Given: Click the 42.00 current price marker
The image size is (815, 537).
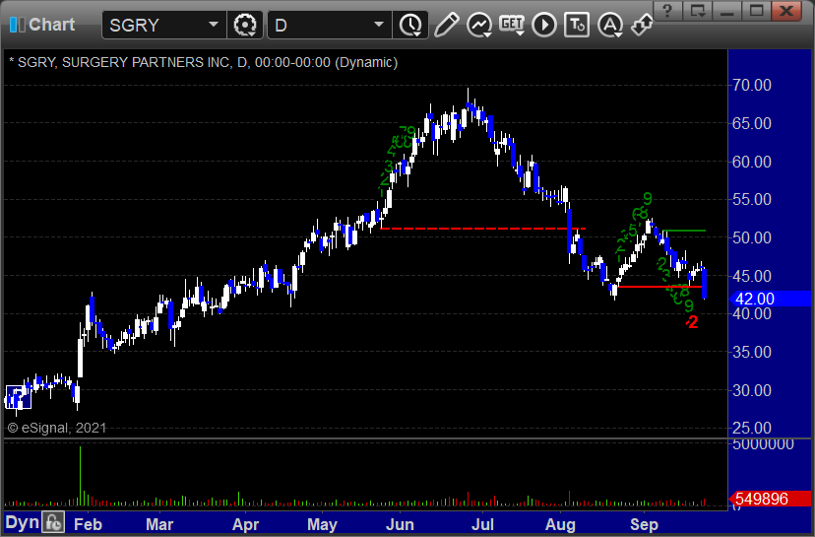Looking at the screenshot, I should pyautogui.click(x=770, y=299).
